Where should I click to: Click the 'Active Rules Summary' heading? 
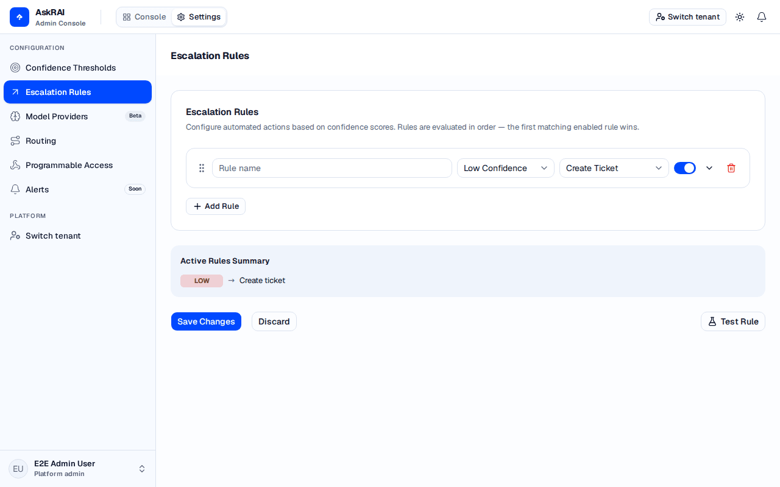(x=225, y=261)
